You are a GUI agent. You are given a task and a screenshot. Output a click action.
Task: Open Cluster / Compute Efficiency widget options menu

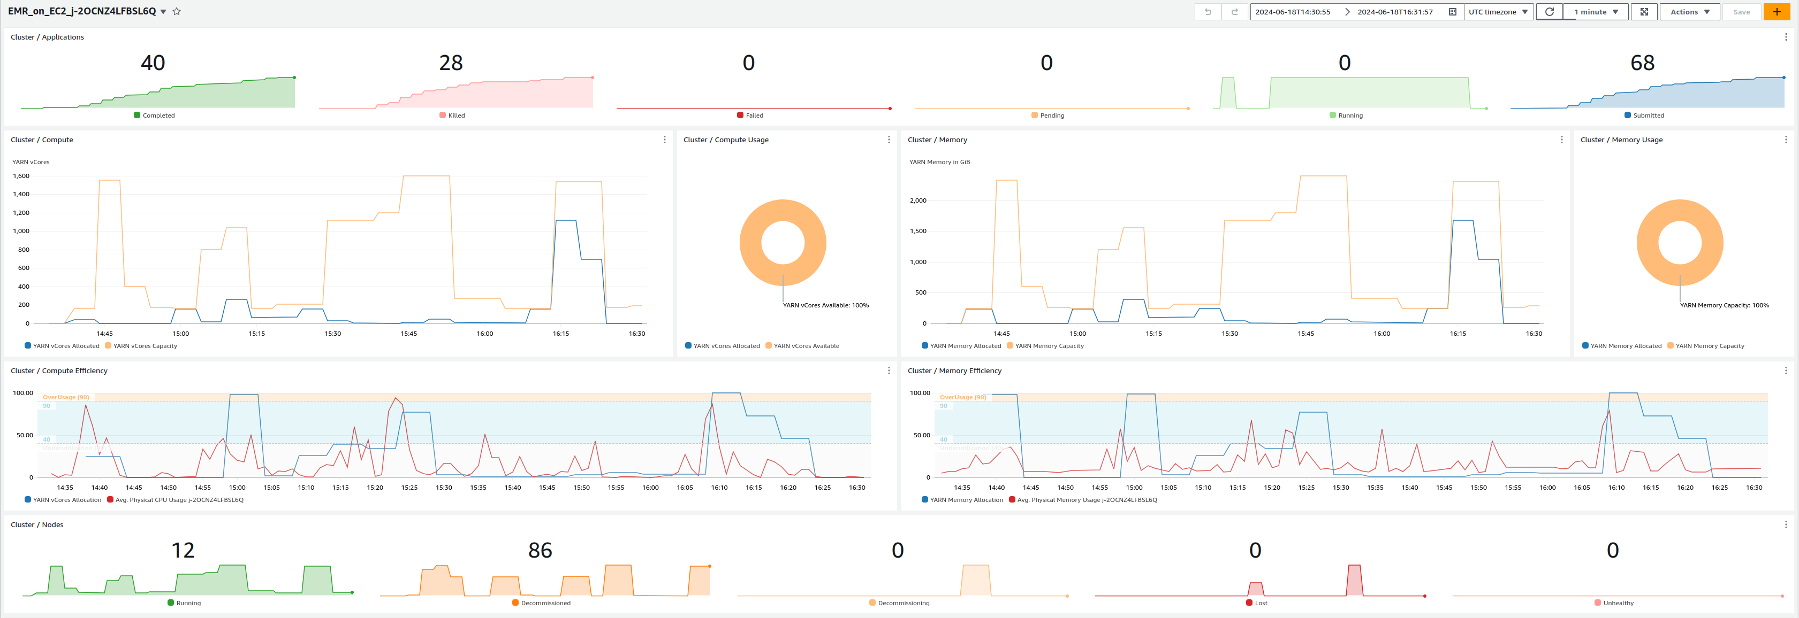click(x=889, y=370)
